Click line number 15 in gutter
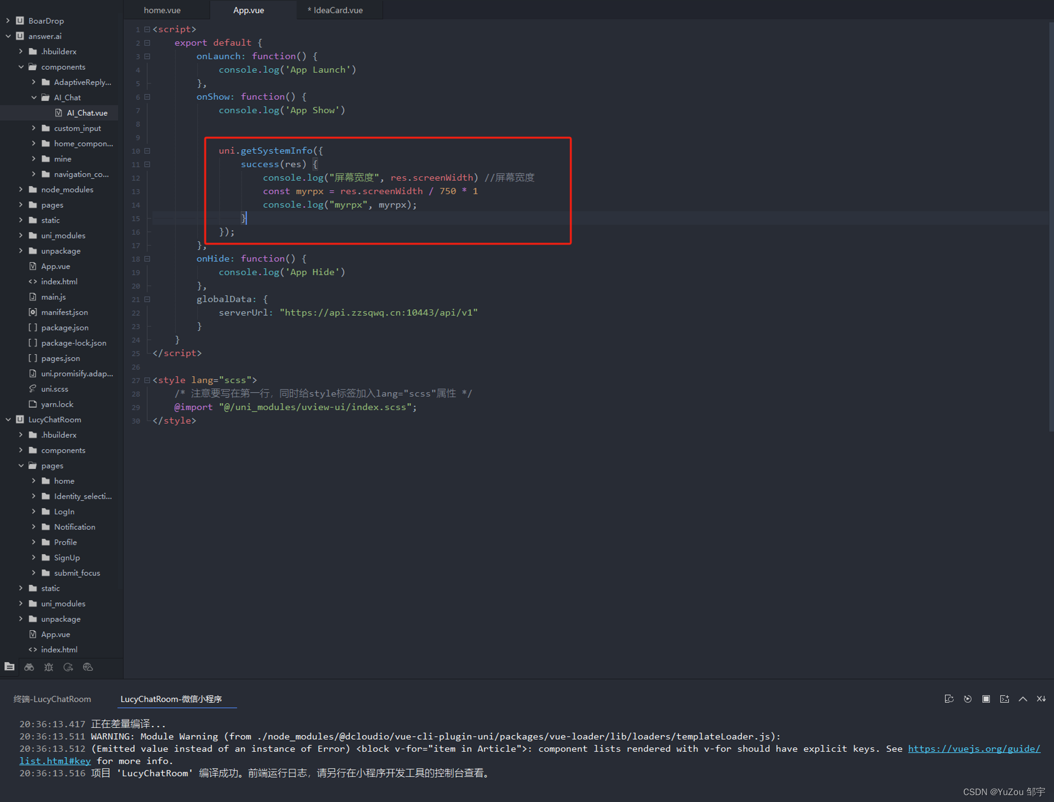The image size is (1054, 802). point(136,218)
